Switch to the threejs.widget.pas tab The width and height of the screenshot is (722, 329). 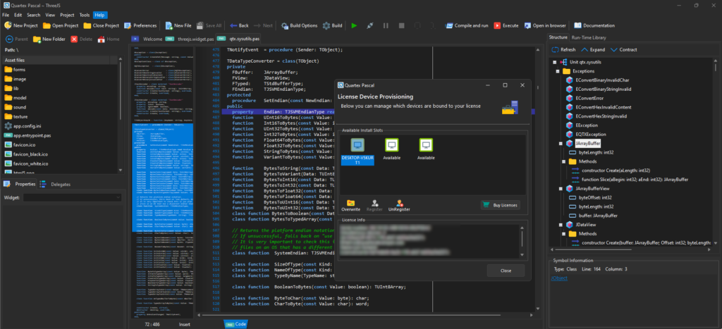click(x=195, y=39)
